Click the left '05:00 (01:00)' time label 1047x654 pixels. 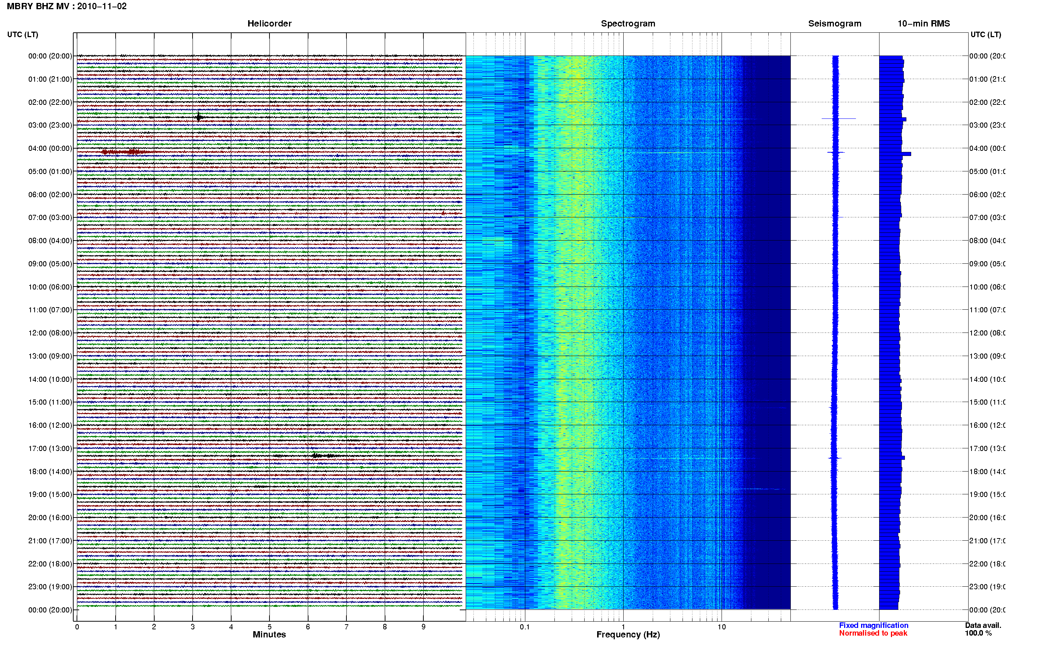point(50,171)
